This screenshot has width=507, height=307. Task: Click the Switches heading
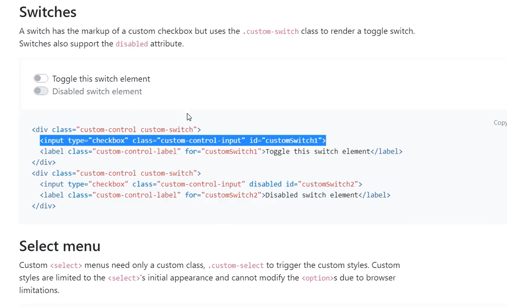(48, 12)
